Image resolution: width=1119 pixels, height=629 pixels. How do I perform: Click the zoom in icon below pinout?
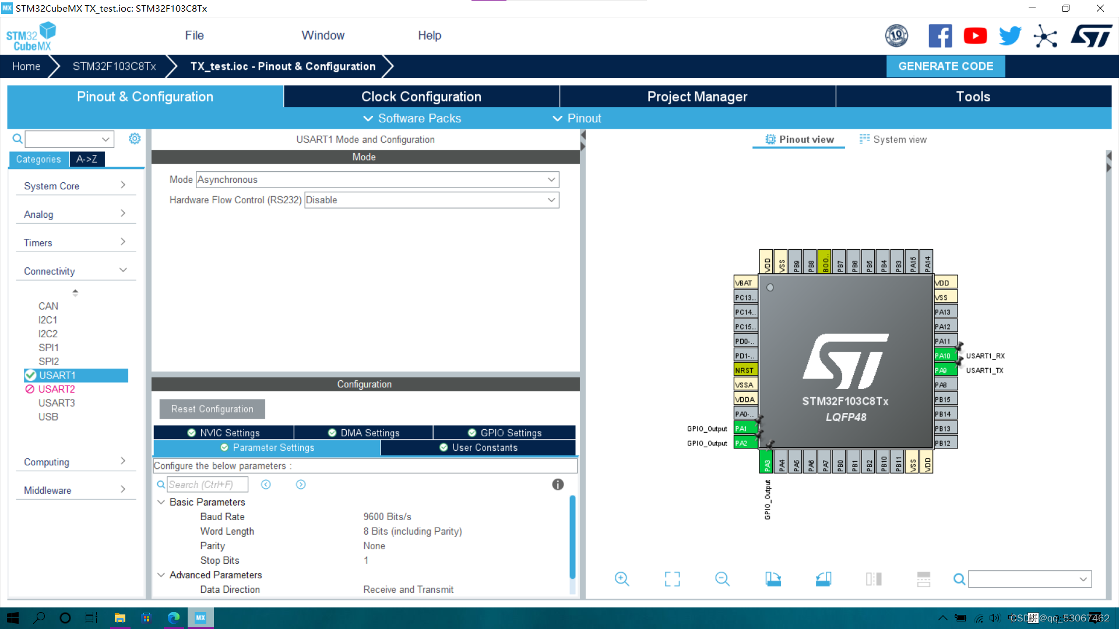pyautogui.click(x=622, y=579)
